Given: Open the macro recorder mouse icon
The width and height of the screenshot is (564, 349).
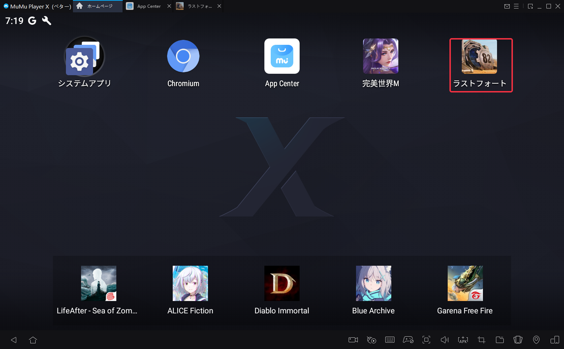Looking at the screenshot, I should 372,340.
